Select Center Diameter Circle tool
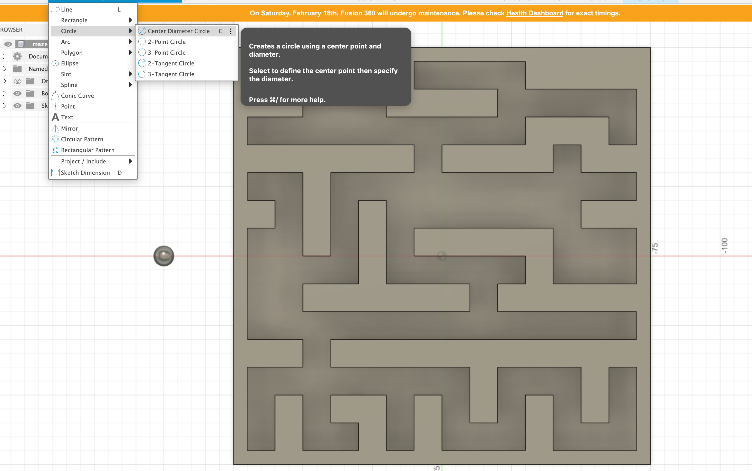Viewport: 752px width, 471px height. tap(179, 31)
